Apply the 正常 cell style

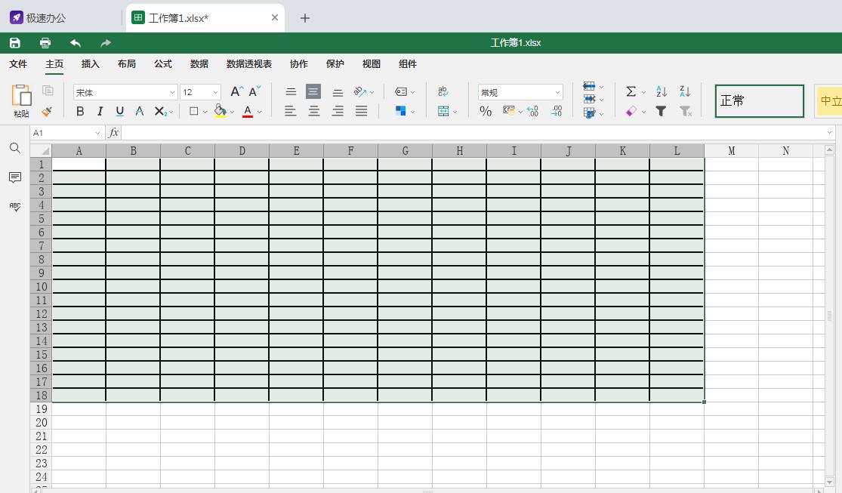pos(758,100)
